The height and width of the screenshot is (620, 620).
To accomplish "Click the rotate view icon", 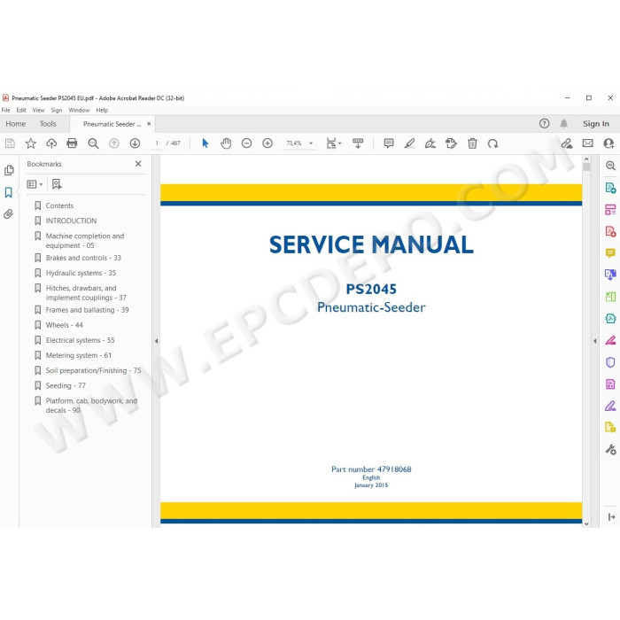I will tap(492, 143).
